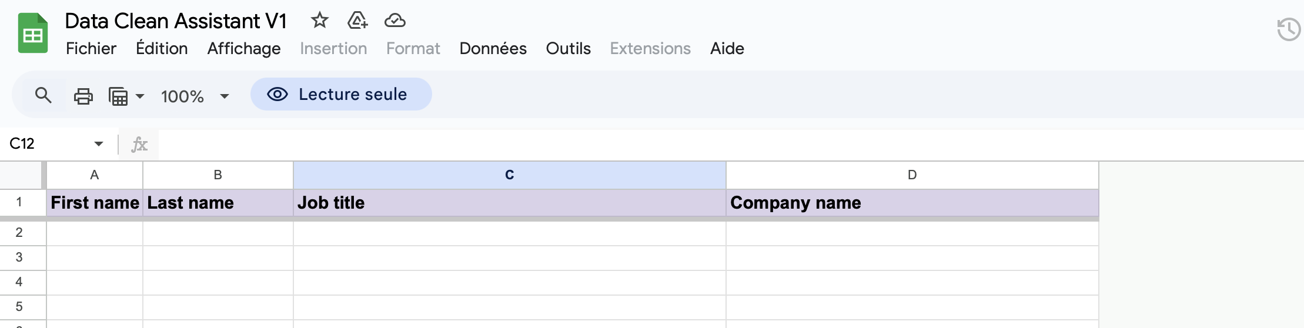This screenshot has height=328, width=1304.
Task: Click the filter views table icon
Action: coord(118,96)
